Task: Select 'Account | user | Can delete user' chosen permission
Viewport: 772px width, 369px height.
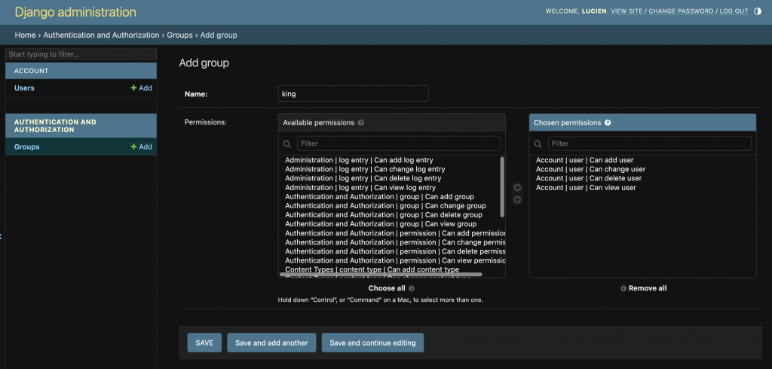Action: [589, 178]
